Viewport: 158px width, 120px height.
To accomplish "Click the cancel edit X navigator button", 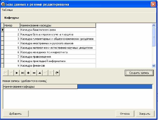I will [x=51, y=73].
